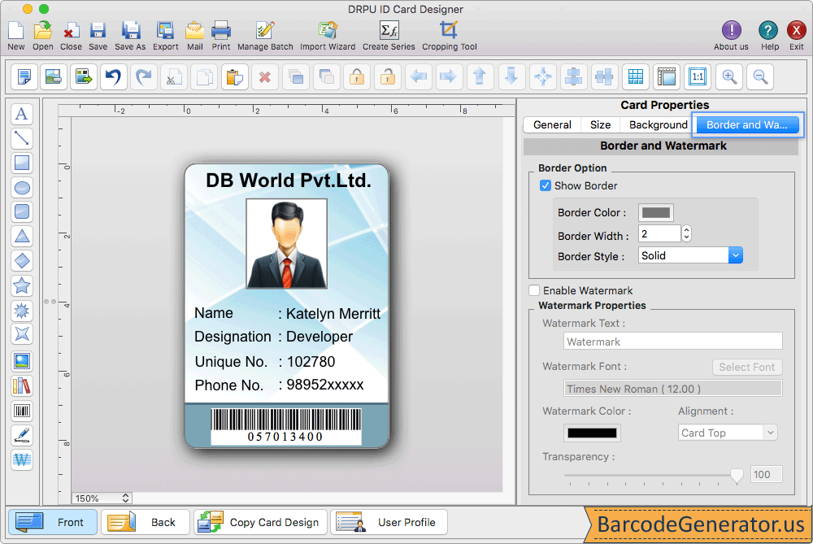Click the Border Color swatch
813x544 pixels.
[656, 212]
